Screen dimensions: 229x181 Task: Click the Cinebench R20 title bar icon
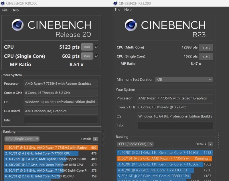[x=3, y=3]
